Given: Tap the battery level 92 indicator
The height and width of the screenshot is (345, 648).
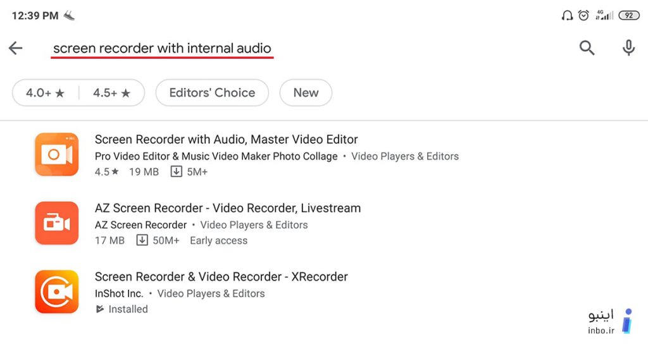Looking at the screenshot, I should [628, 16].
